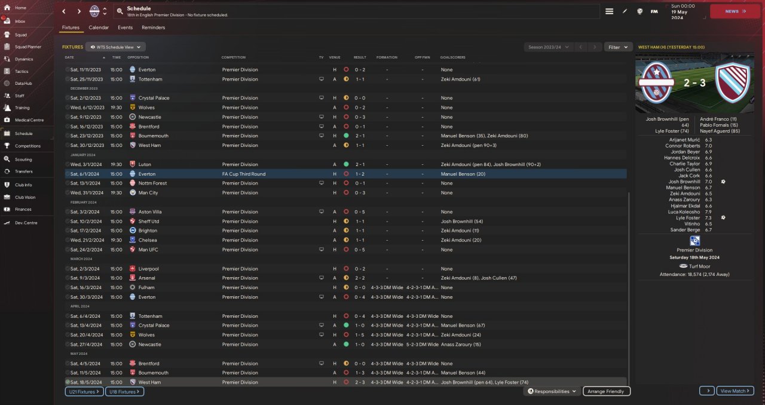
Task: Toggle select circle for Sat 6/1/2024 row
Action: (x=68, y=174)
